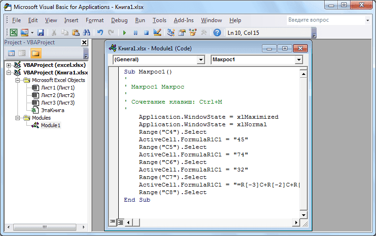This screenshot has width=376, height=236.
Task: Open the Debug menu
Action: point(119,20)
